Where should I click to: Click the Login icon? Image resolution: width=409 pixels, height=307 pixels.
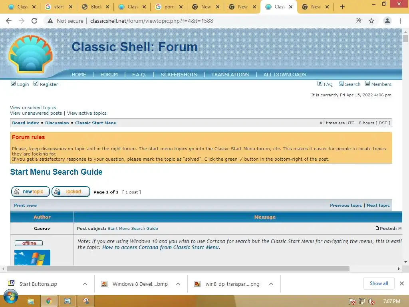click(x=13, y=84)
